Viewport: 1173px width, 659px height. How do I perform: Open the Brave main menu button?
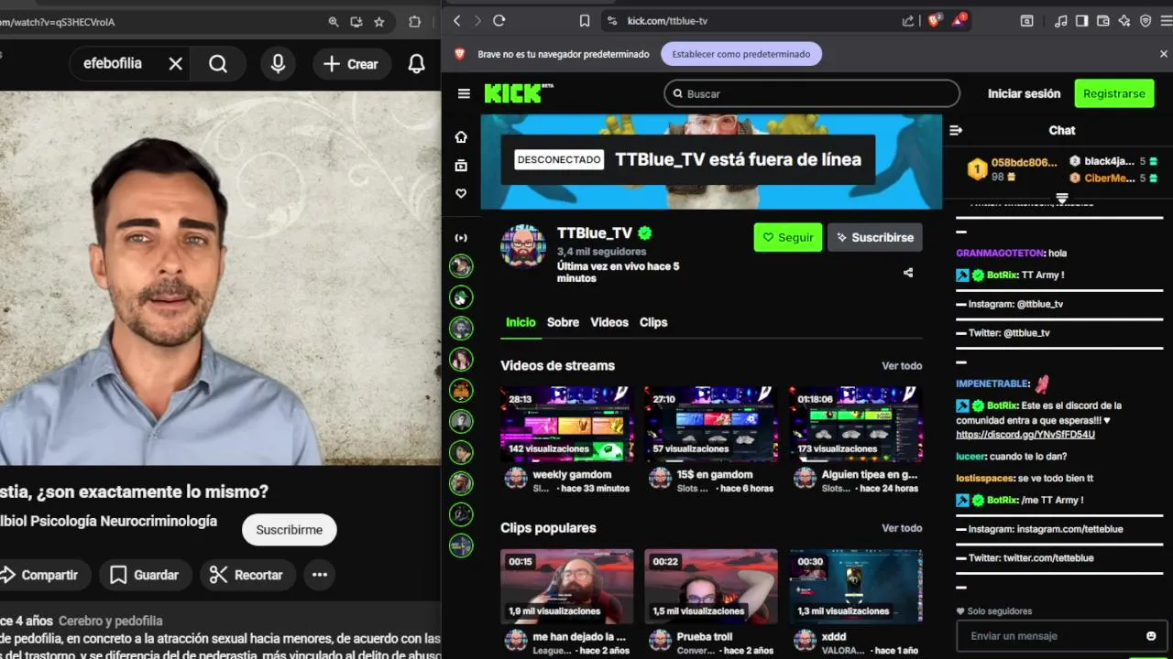pyautogui.click(x=1165, y=20)
